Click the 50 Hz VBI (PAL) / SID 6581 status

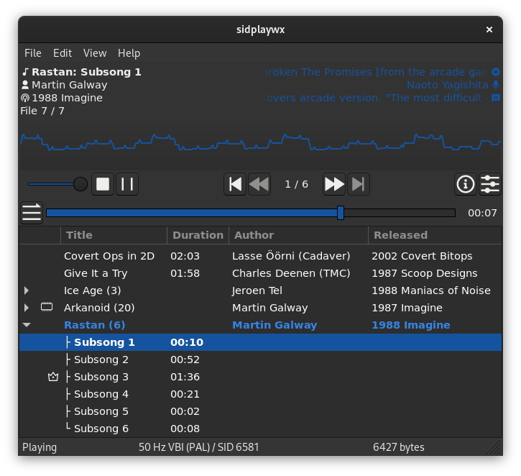198,447
